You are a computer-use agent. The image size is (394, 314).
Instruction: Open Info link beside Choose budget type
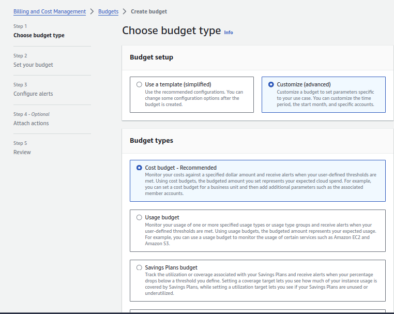point(229,32)
